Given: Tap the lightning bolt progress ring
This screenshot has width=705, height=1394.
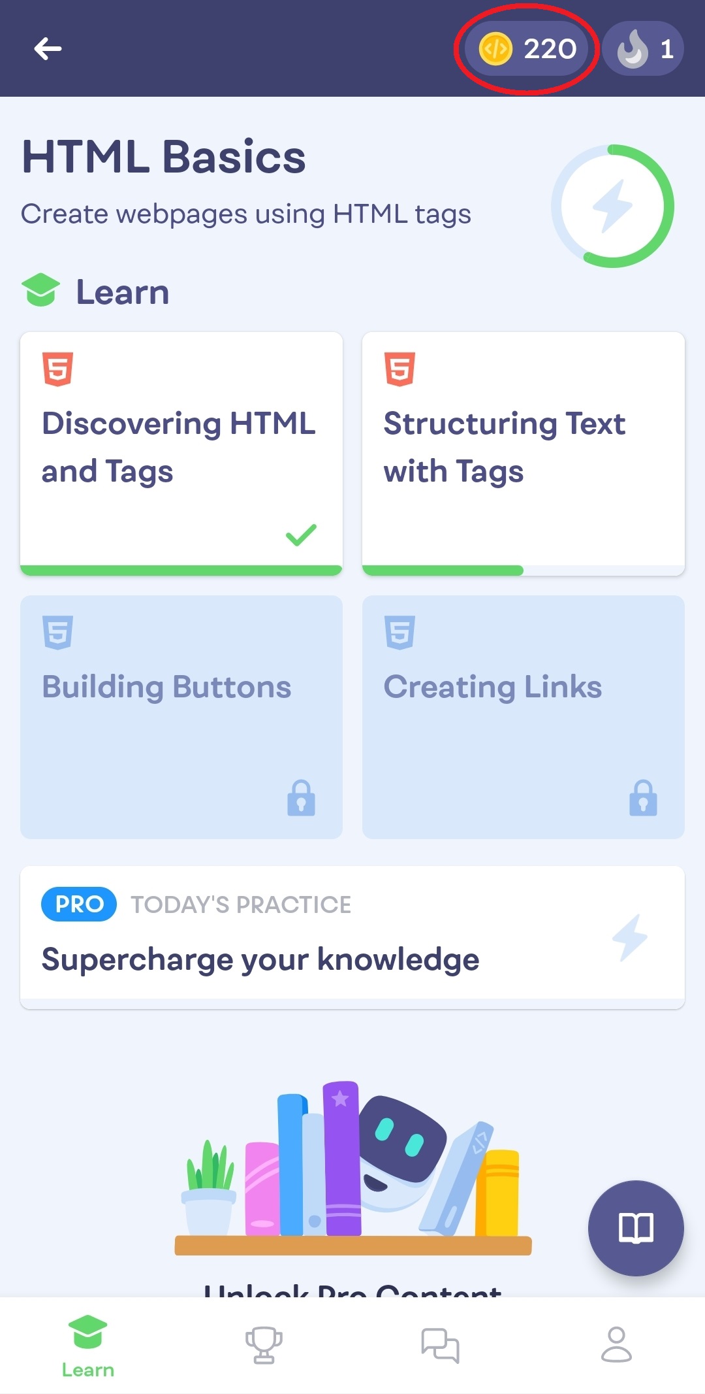Looking at the screenshot, I should pos(612,206).
